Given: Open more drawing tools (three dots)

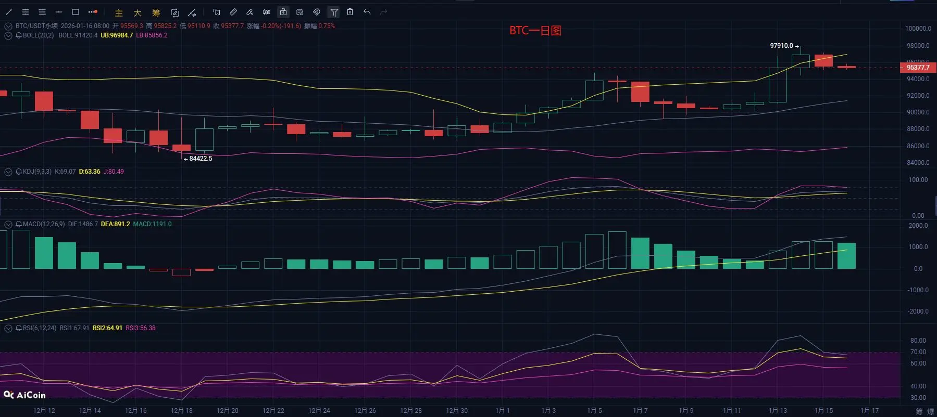Looking at the screenshot, I should coord(93,12).
